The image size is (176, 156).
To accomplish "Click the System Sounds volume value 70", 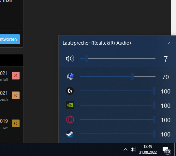I will (166, 77).
